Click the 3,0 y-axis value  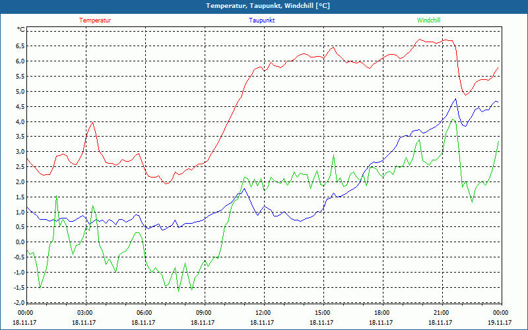[x=20, y=152]
